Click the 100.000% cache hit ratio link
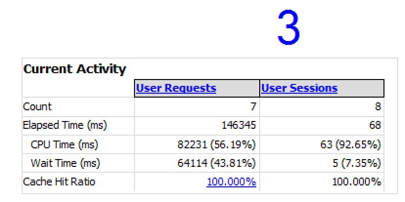 pos(231,182)
